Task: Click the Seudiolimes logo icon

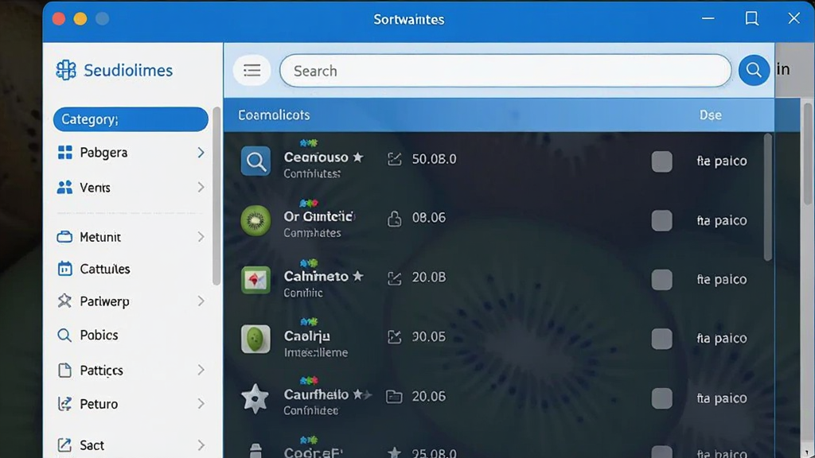Action: click(66, 70)
